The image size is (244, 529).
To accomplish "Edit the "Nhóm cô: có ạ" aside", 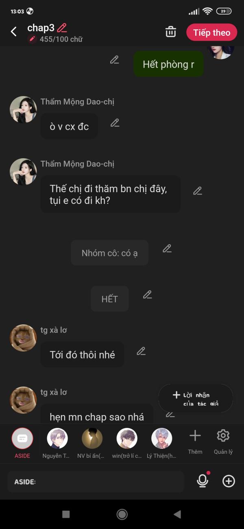I will [x=167, y=249].
